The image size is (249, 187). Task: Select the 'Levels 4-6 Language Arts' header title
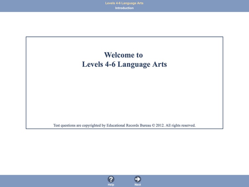[124, 3]
